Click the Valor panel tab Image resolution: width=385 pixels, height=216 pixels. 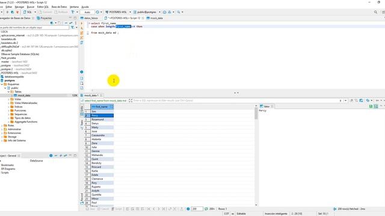click(x=266, y=106)
